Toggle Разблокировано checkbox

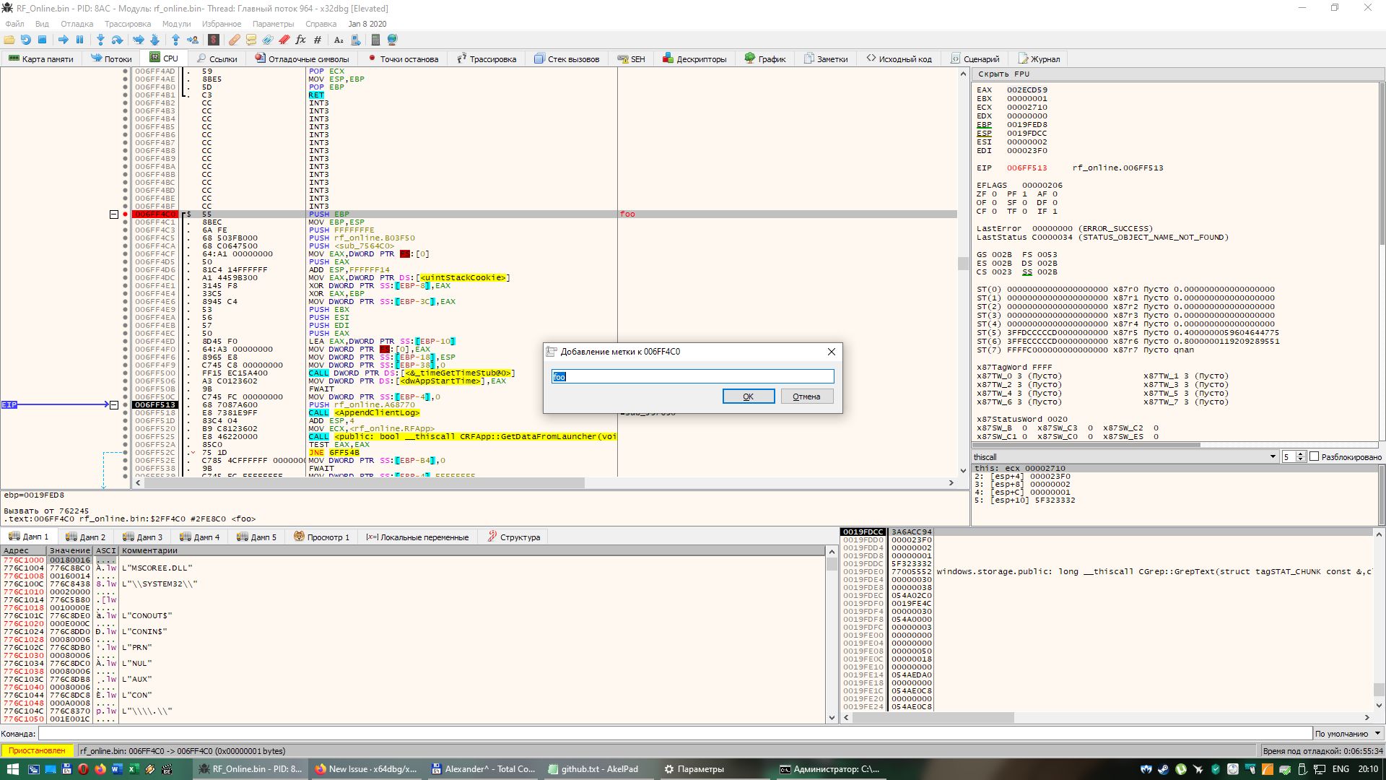[x=1315, y=456]
